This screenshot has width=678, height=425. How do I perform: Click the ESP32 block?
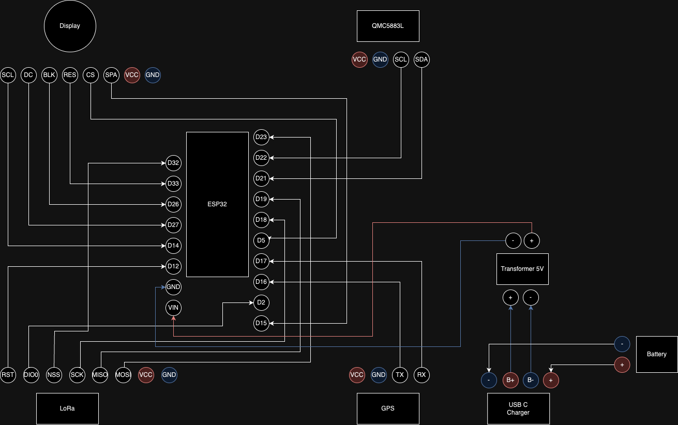click(x=217, y=204)
